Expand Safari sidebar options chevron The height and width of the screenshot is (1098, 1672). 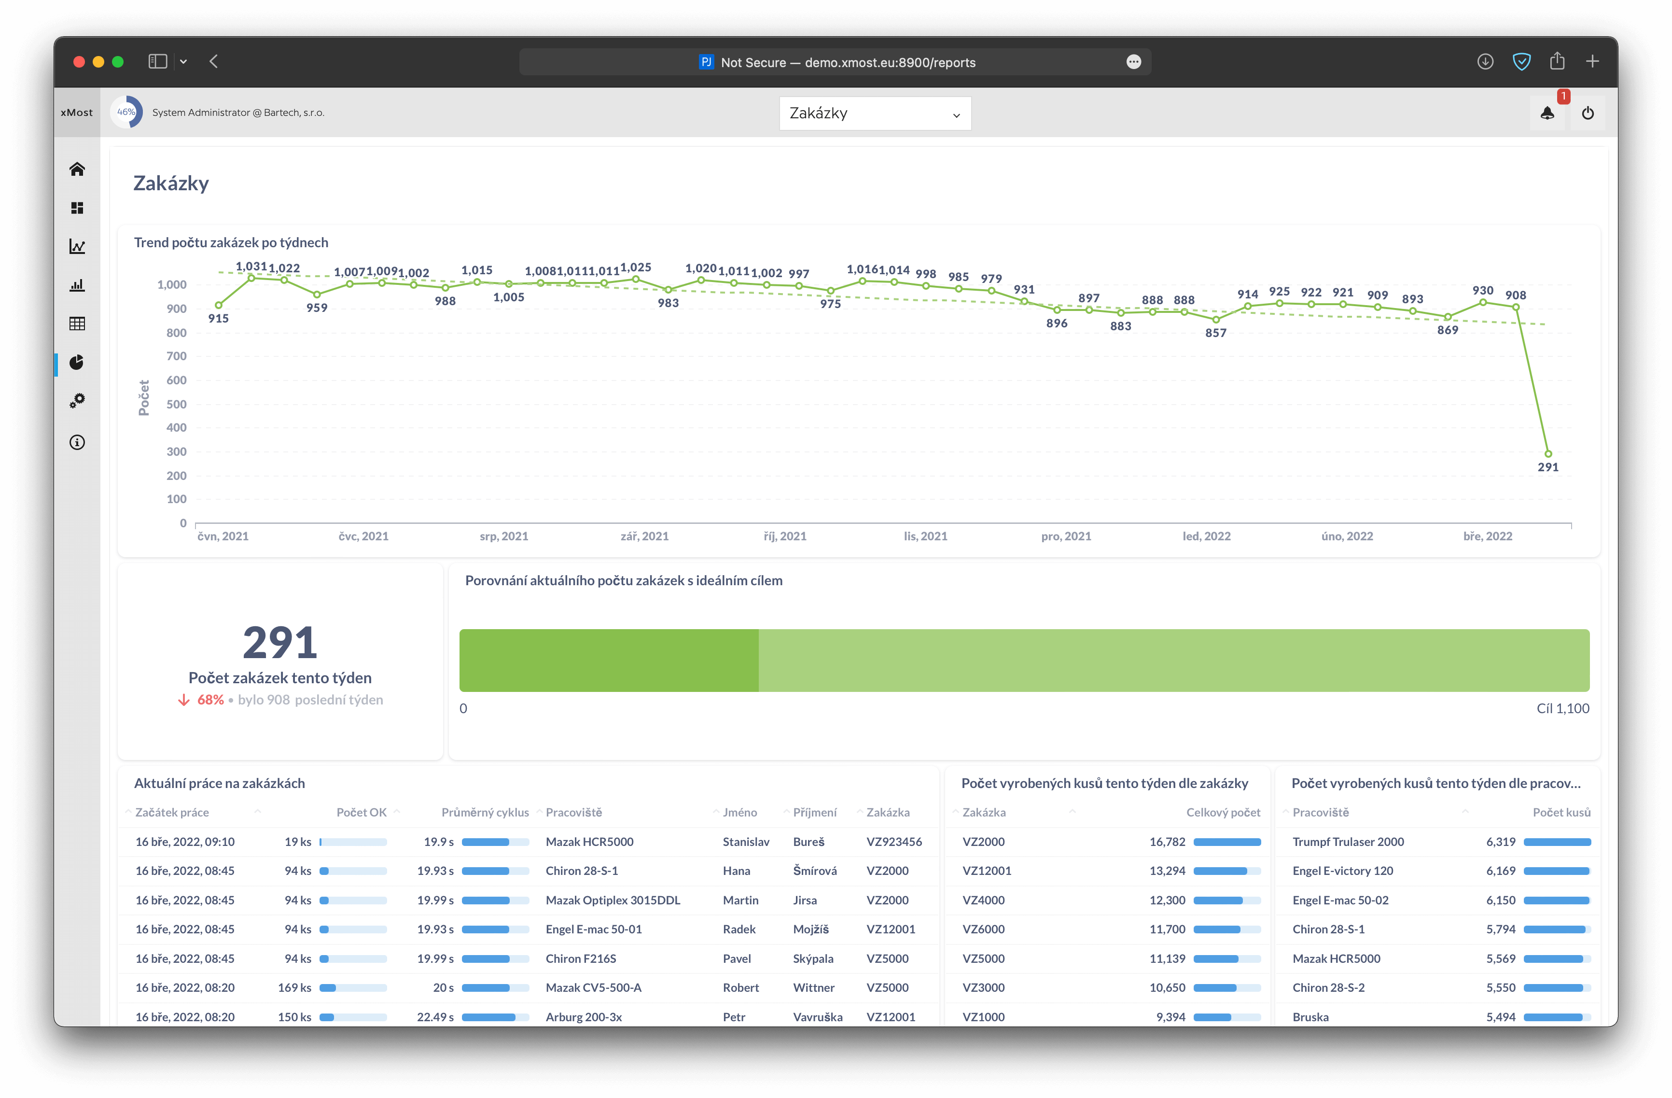coord(183,62)
